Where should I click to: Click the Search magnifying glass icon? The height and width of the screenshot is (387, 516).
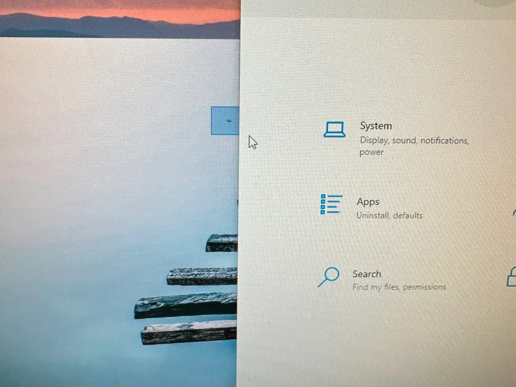point(329,277)
